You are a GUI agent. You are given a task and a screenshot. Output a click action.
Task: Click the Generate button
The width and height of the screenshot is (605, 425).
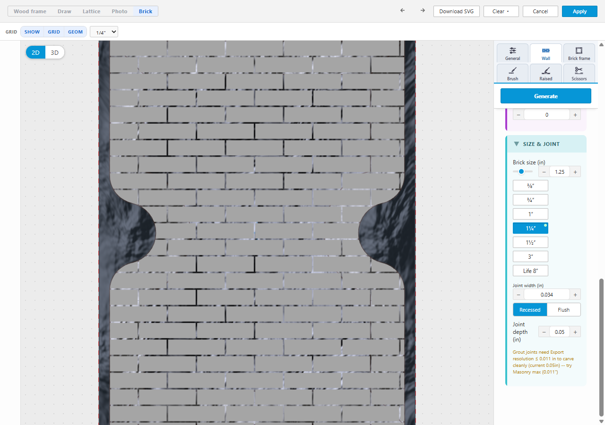546,96
